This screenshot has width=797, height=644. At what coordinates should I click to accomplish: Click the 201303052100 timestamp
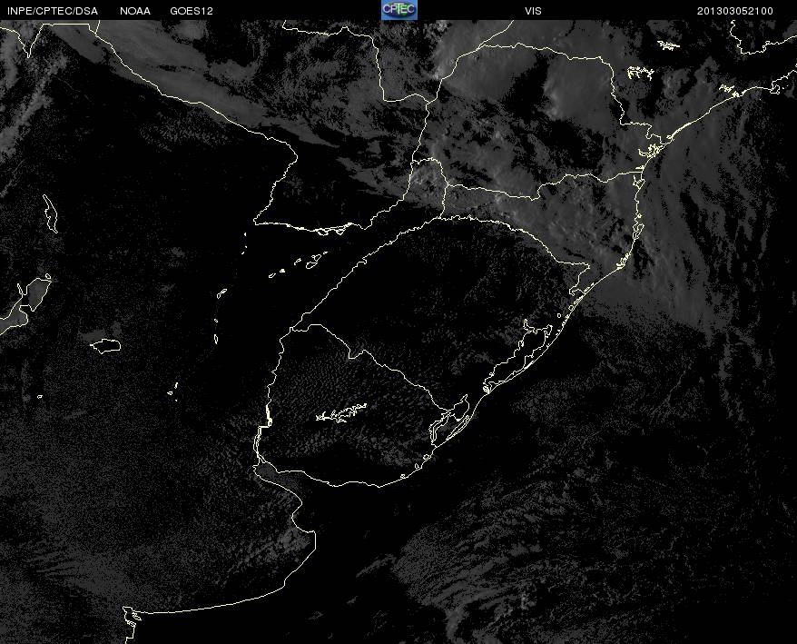coord(735,11)
